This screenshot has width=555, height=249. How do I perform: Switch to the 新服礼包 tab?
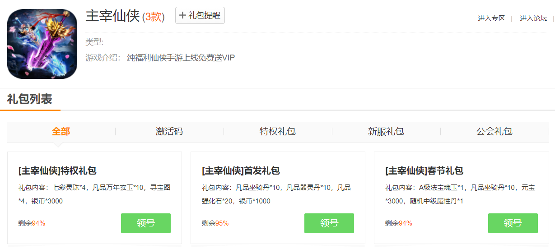click(386, 132)
